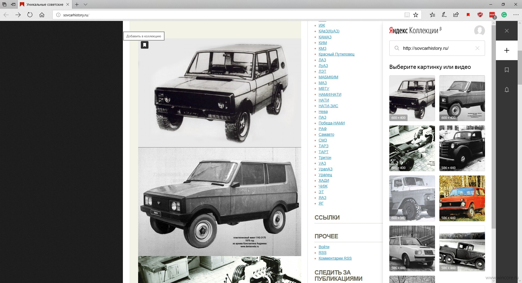The image size is (522, 283).
Task: Open the Тритон category link
Action: (325, 158)
